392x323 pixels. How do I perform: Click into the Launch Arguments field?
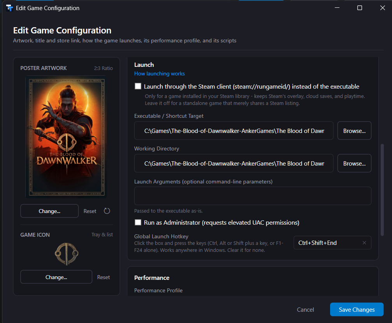[253, 196]
